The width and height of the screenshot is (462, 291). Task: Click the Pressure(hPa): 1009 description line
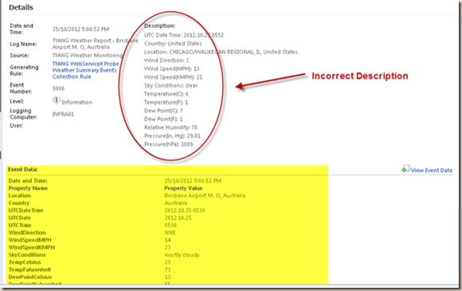[169, 144]
